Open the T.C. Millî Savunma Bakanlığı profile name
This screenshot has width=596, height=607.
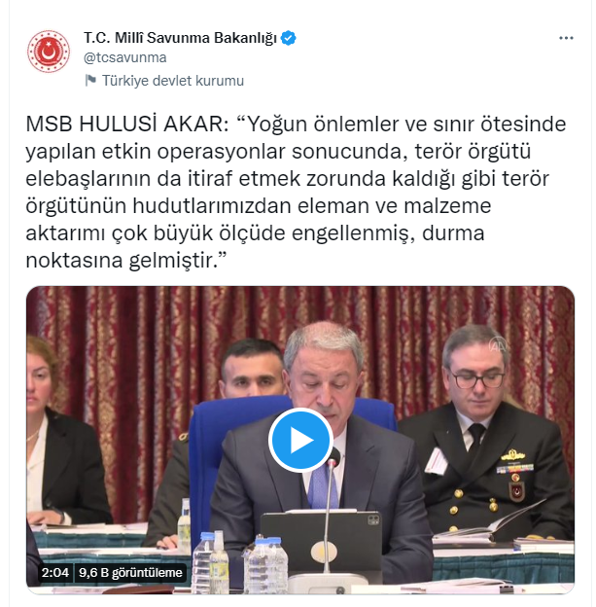pyautogui.click(x=180, y=38)
